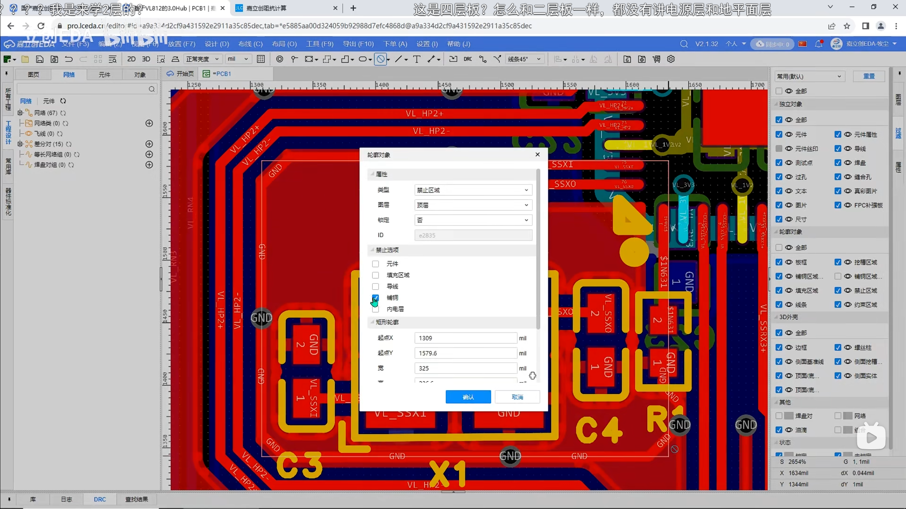This screenshot has width=906, height=509.
Task: Select the text tool icon
Action: pyautogui.click(x=417, y=59)
